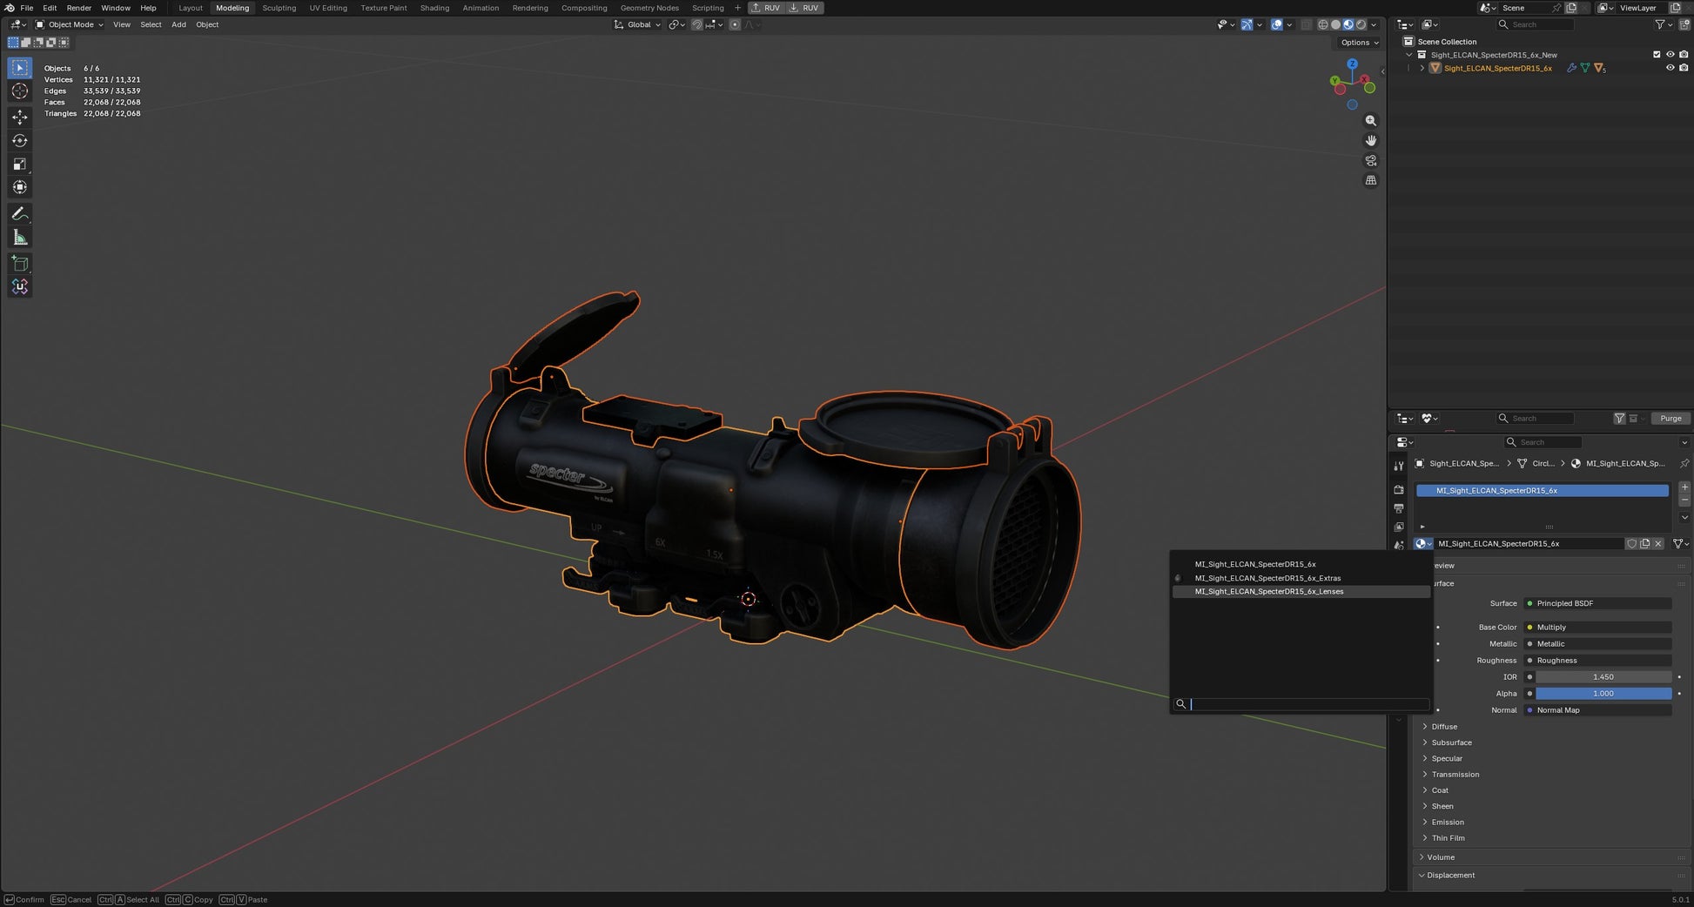Click the zoom viewport magnifier icon
This screenshot has height=907, width=1694.
click(x=1371, y=121)
